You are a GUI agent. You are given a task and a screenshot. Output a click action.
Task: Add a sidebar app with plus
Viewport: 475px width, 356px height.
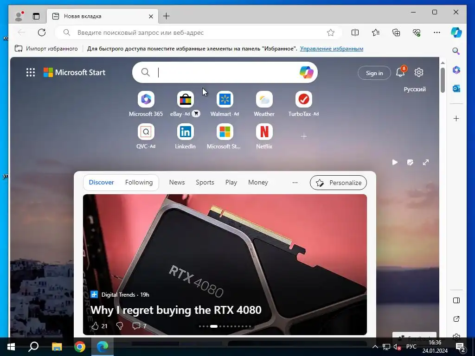click(456, 118)
